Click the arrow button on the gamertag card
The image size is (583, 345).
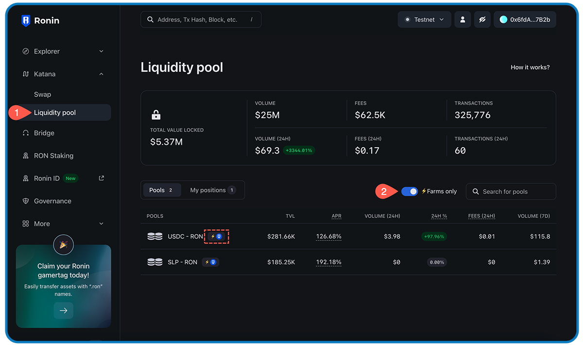pyautogui.click(x=63, y=310)
